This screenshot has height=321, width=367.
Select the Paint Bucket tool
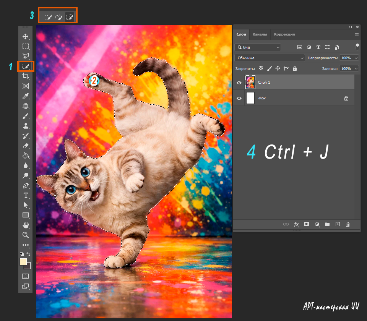coord(26,156)
